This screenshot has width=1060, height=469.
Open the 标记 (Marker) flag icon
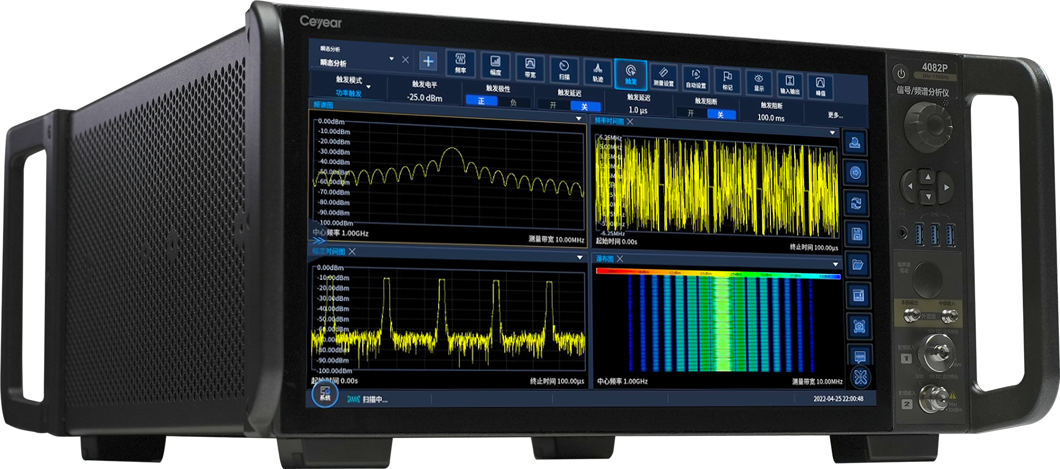pyautogui.click(x=727, y=80)
